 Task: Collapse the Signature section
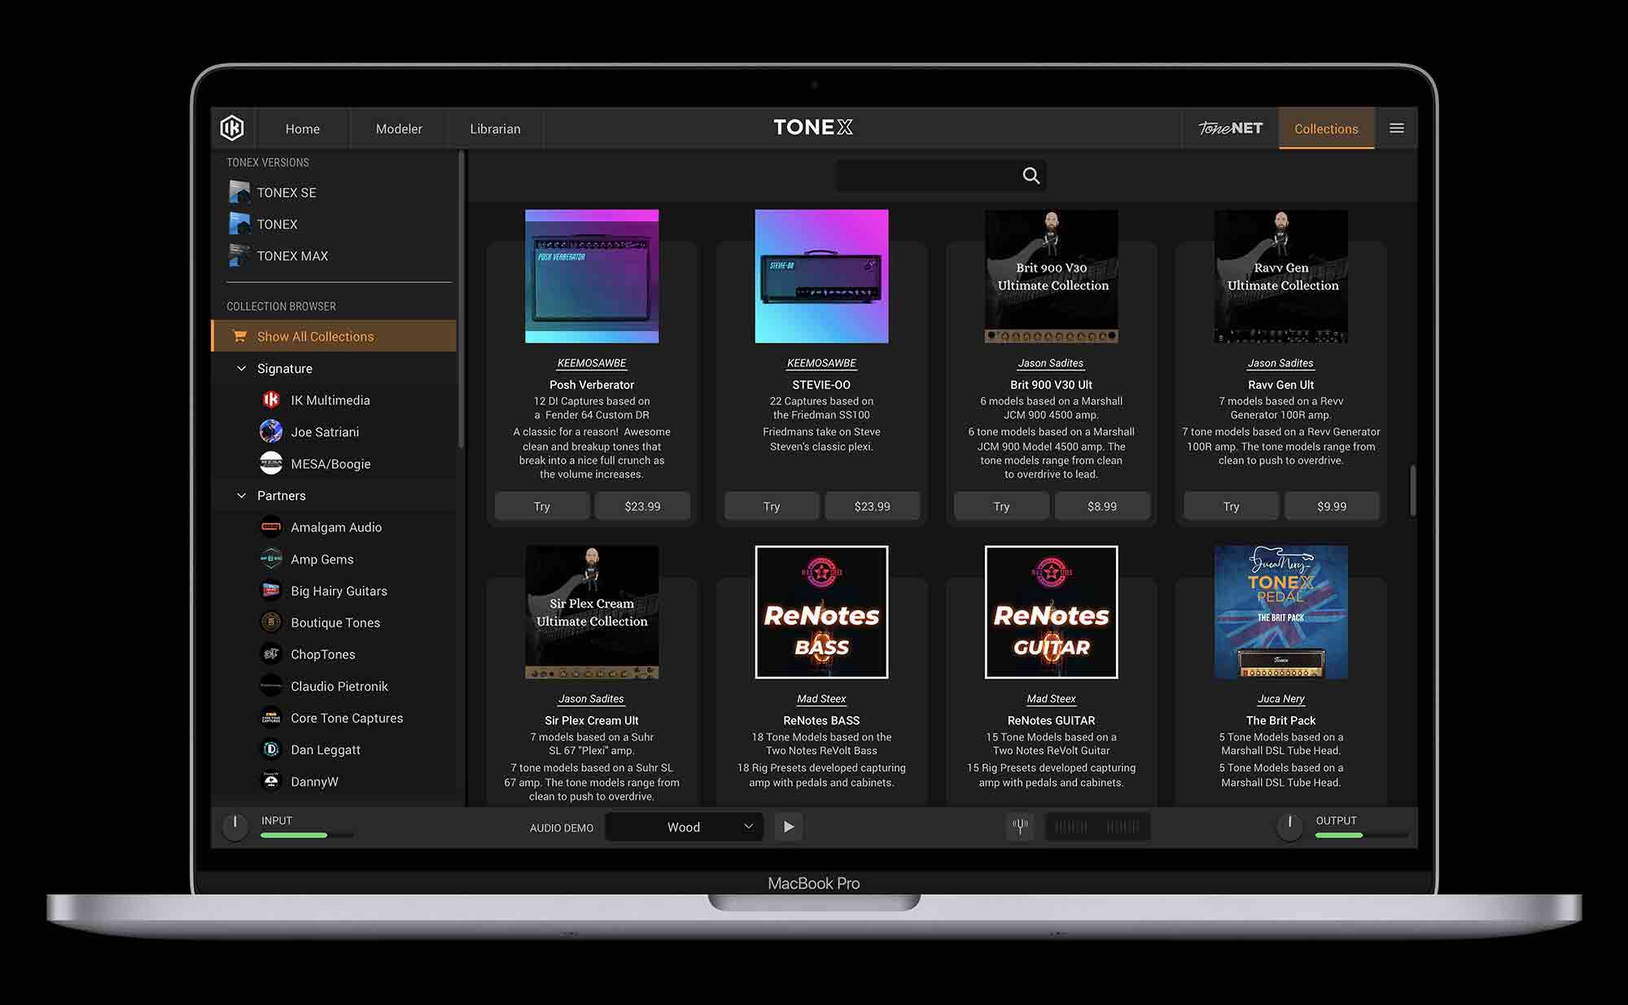coord(241,369)
